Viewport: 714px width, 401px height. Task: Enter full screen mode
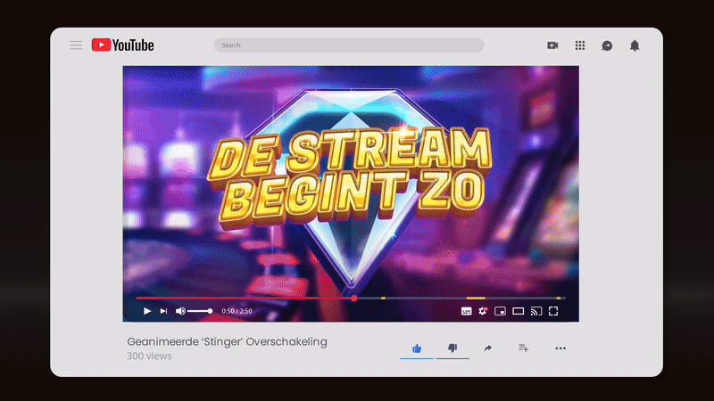click(553, 311)
